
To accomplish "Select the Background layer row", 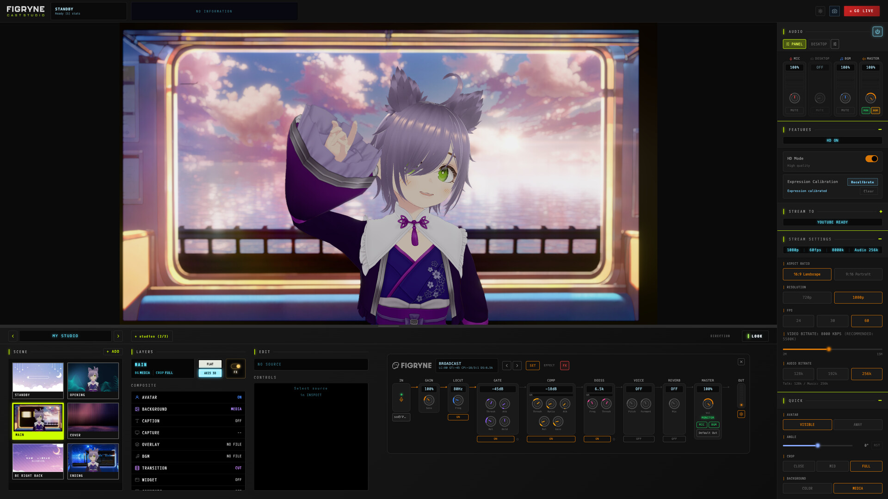I will click(188, 409).
